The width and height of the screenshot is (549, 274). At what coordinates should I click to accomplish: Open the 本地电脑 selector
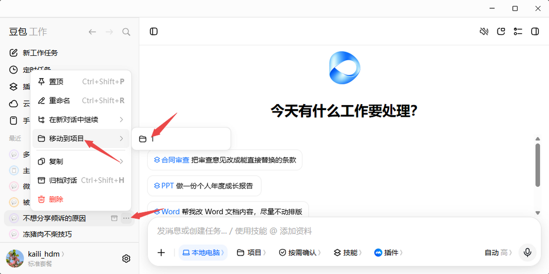[203, 253]
